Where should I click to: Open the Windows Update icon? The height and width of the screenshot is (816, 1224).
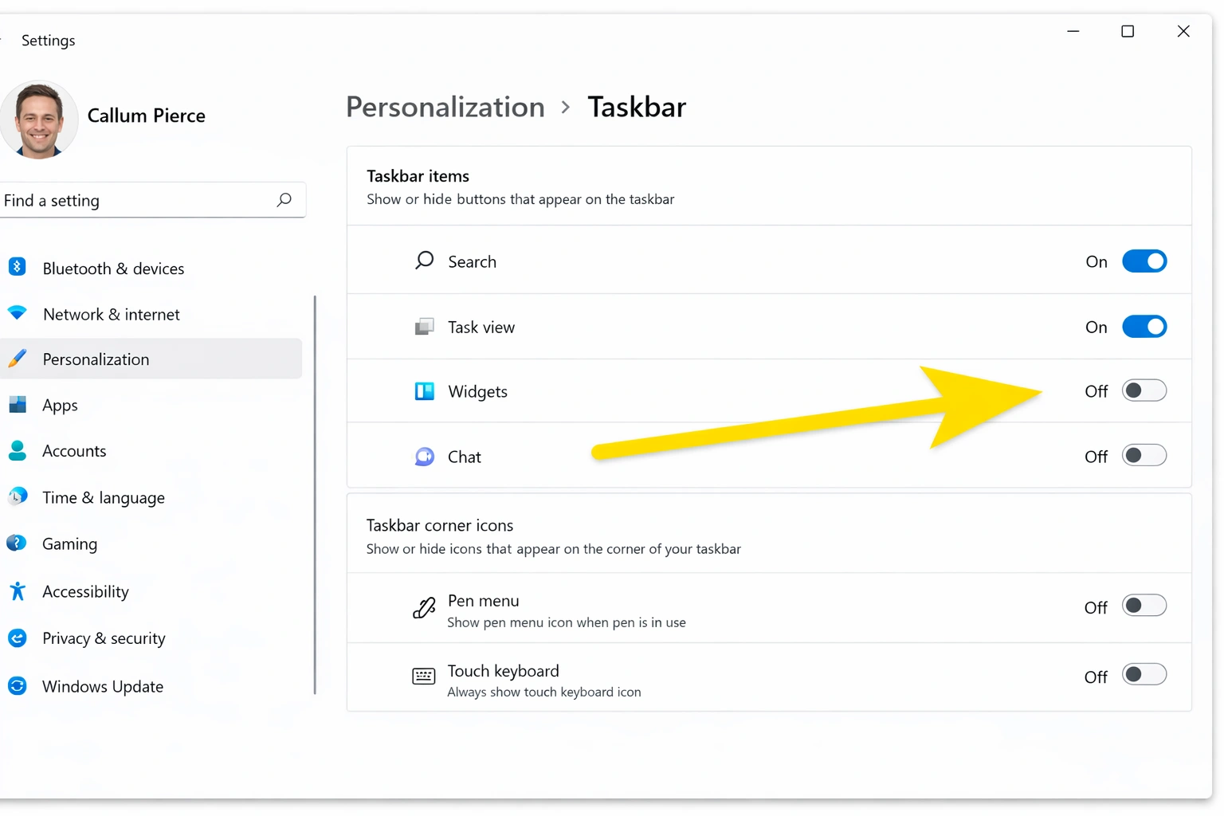(18, 685)
